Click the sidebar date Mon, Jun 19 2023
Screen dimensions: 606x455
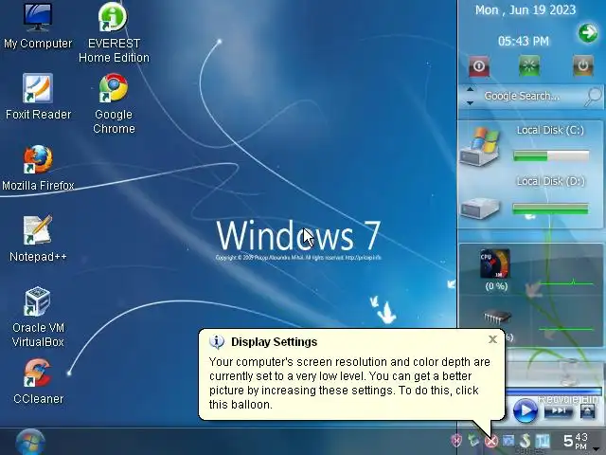pos(526,10)
